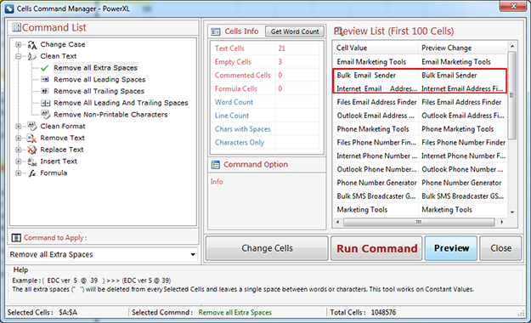Click the Remove Non-Printable Characters icon
Screen dimensions: 531x323
45,114
